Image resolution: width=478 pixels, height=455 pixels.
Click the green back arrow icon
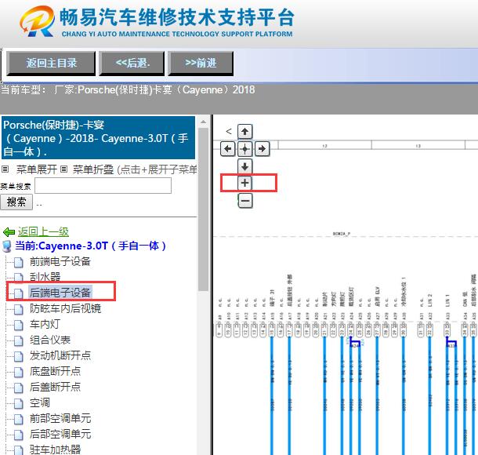[x=9, y=232]
